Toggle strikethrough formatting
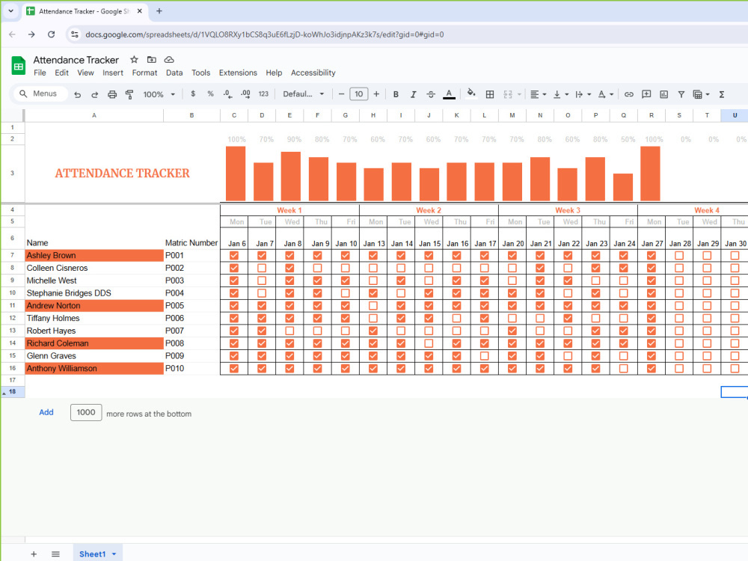This screenshot has width=748, height=561. click(431, 94)
